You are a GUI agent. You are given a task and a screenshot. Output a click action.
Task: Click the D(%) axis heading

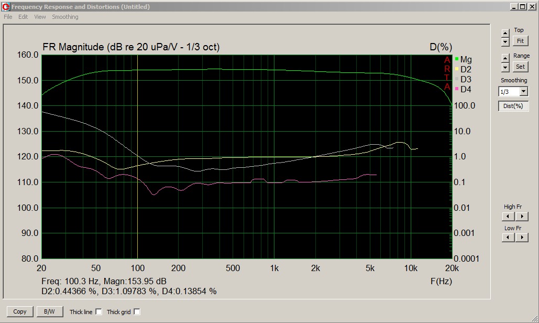point(441,47)
